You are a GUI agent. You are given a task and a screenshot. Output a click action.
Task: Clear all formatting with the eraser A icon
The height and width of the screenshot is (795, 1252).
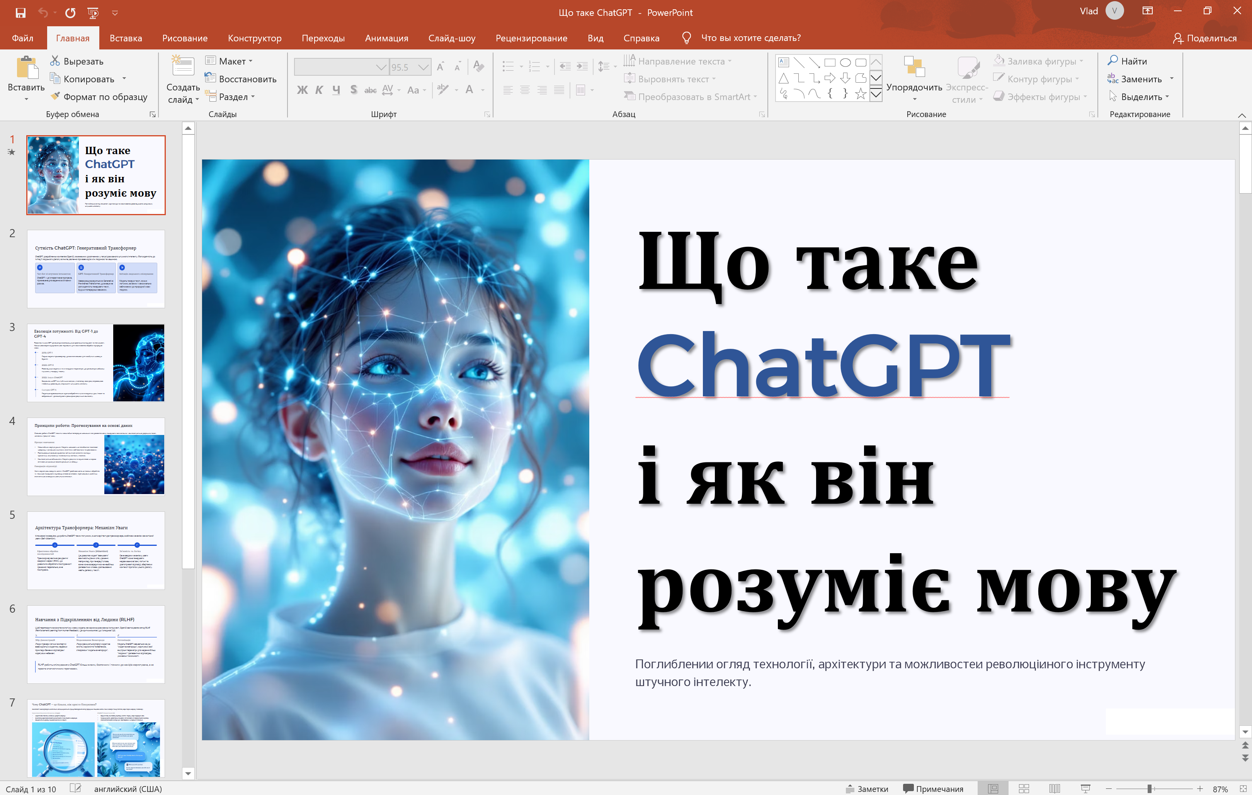[x=479, y=66]
